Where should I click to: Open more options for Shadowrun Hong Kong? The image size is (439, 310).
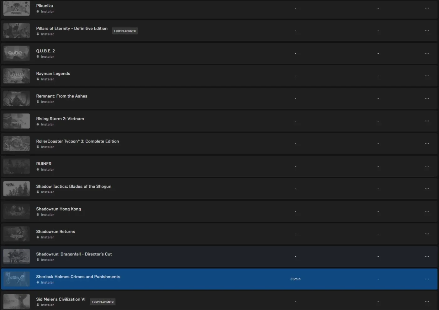click(427, 211)
